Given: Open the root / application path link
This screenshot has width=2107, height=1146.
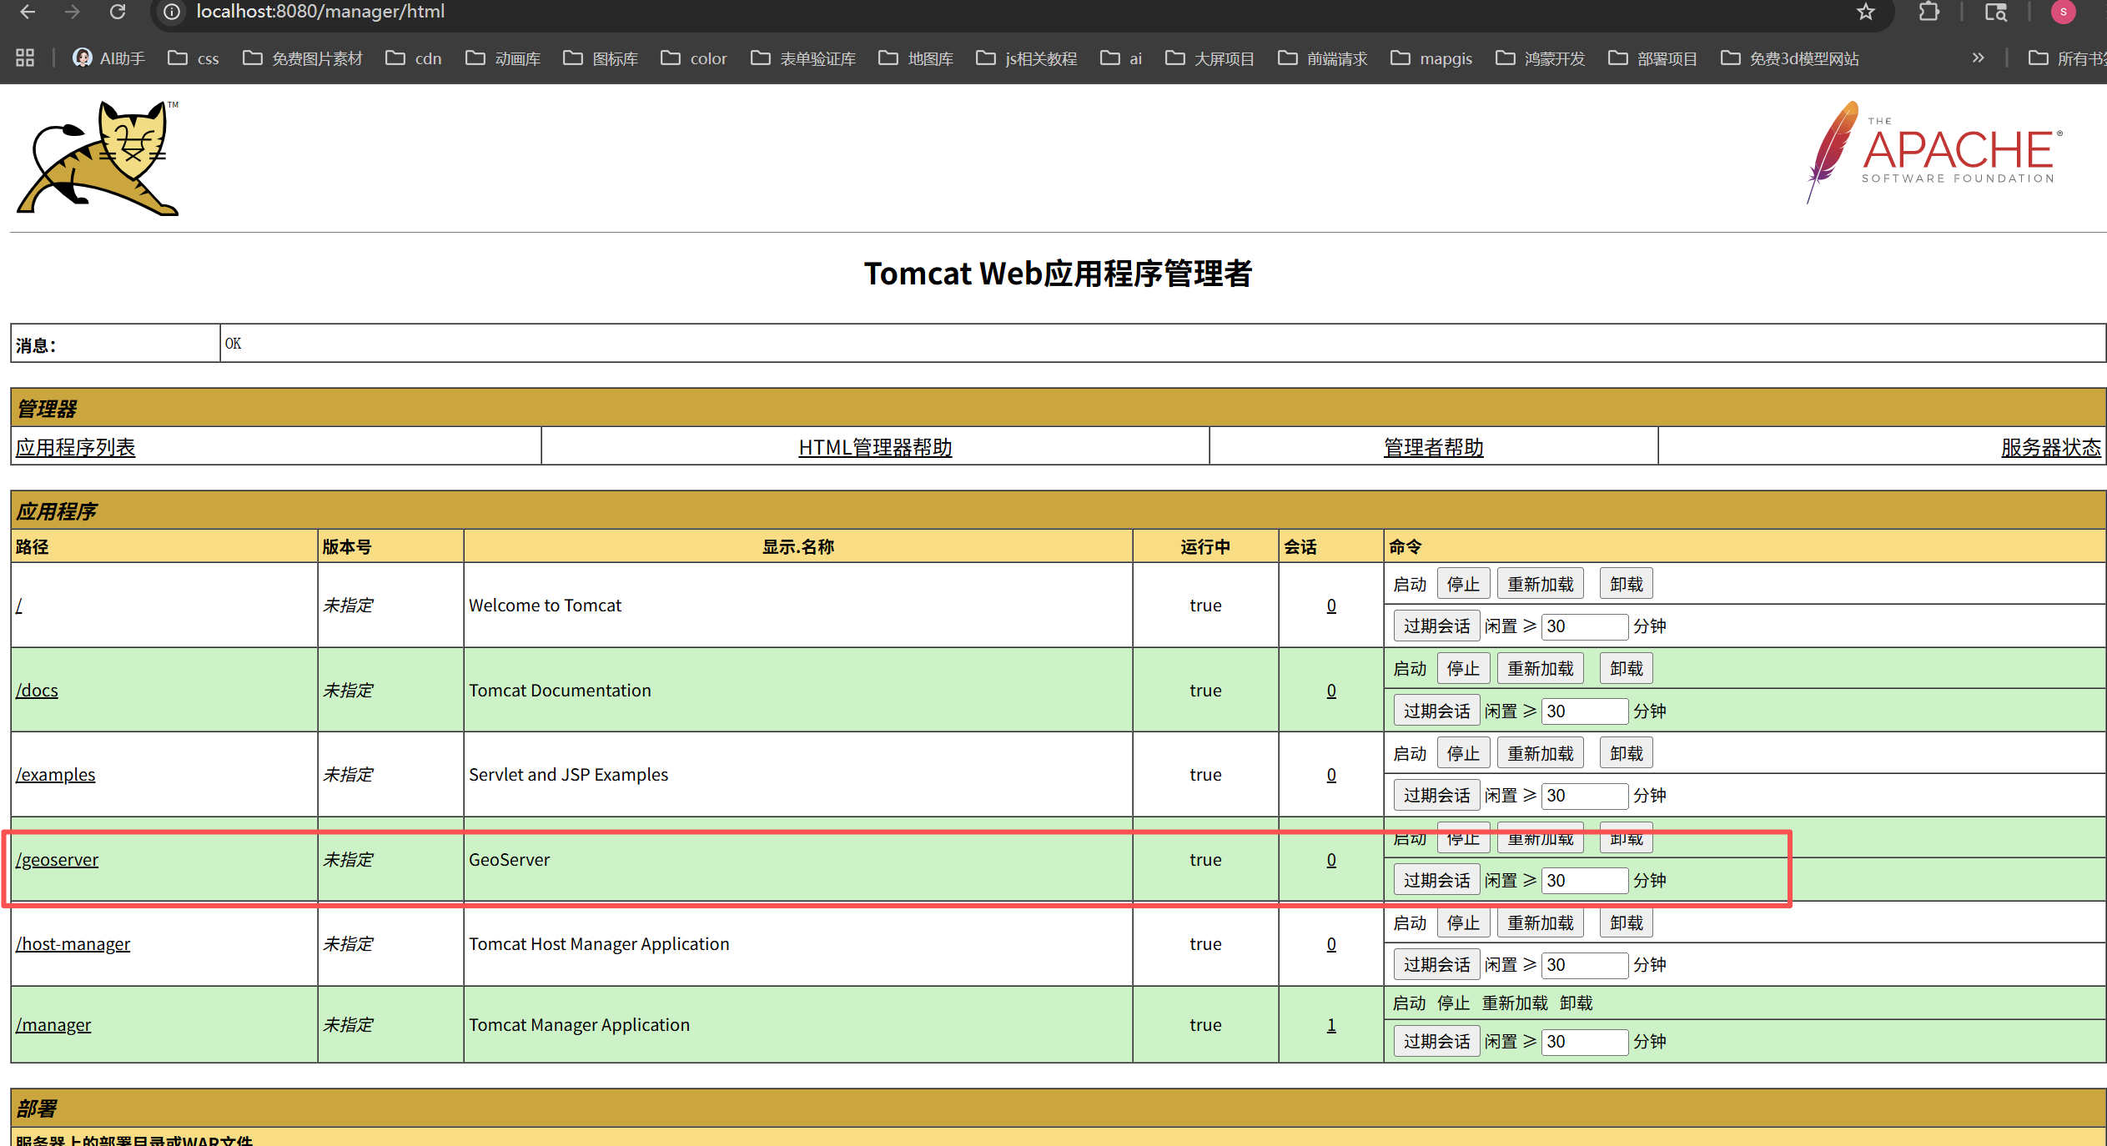Looking at the screenshot, I should (x=19, y=606).
